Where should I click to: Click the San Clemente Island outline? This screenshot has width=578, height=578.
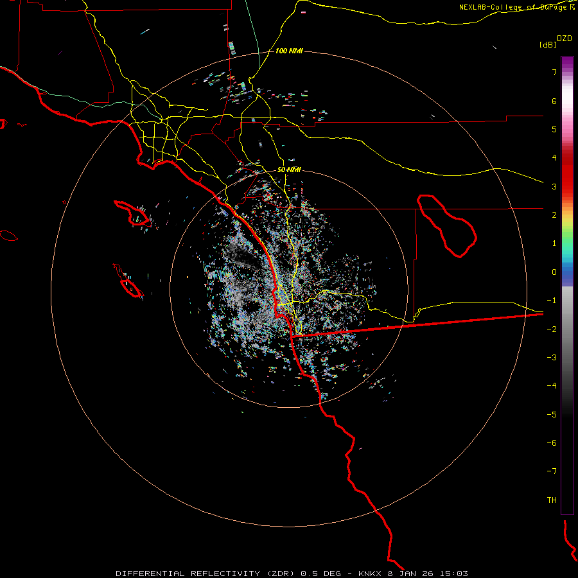coord(132,288)
